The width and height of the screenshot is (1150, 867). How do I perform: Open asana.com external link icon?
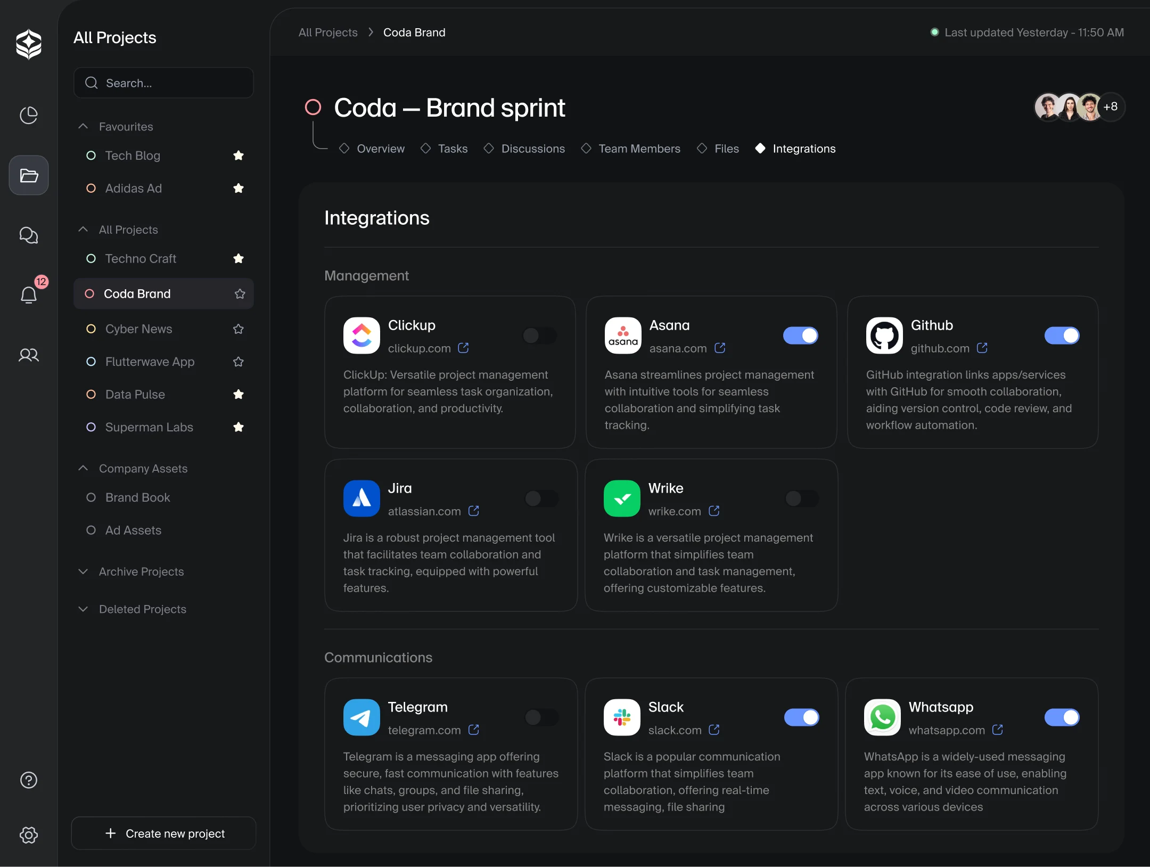tap(720, 348)
